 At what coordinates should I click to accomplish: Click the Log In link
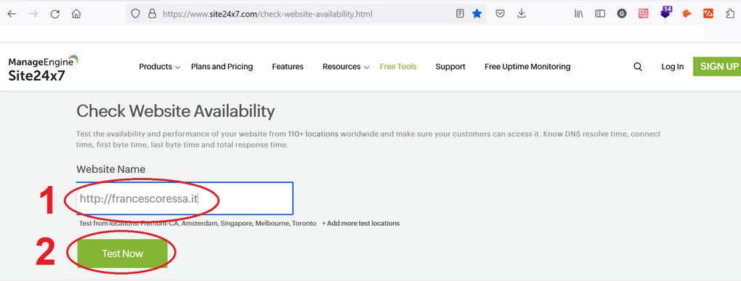coord(673,67)
